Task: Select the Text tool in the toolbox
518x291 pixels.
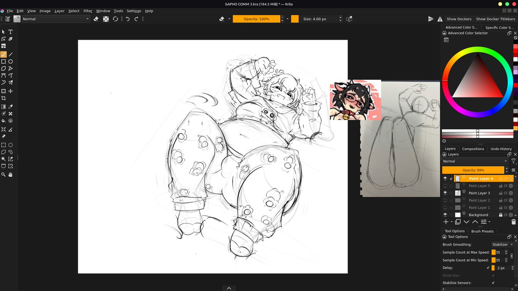Action: 11,32
